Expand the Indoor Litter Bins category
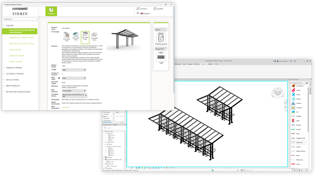This screenshot has height=179, width=319. [15, 68]
